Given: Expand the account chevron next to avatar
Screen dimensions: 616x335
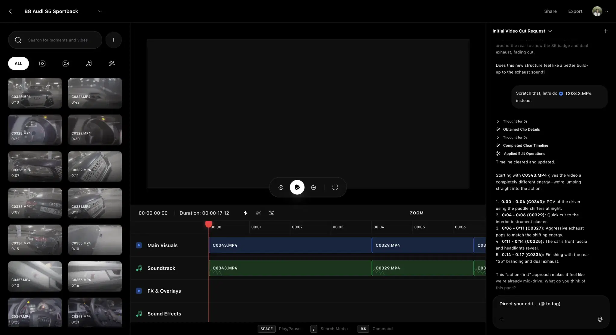Looking at the screenshot, I should [x=607, y=11].
